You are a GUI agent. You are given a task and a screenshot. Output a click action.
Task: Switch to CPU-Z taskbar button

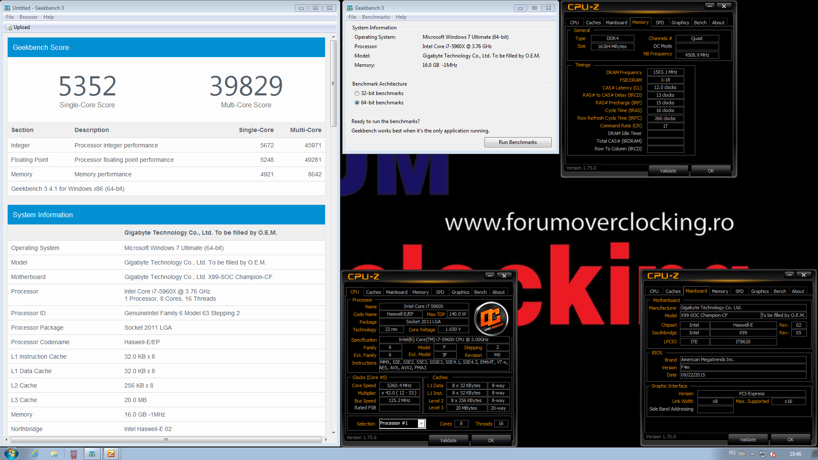pos(111,454)
